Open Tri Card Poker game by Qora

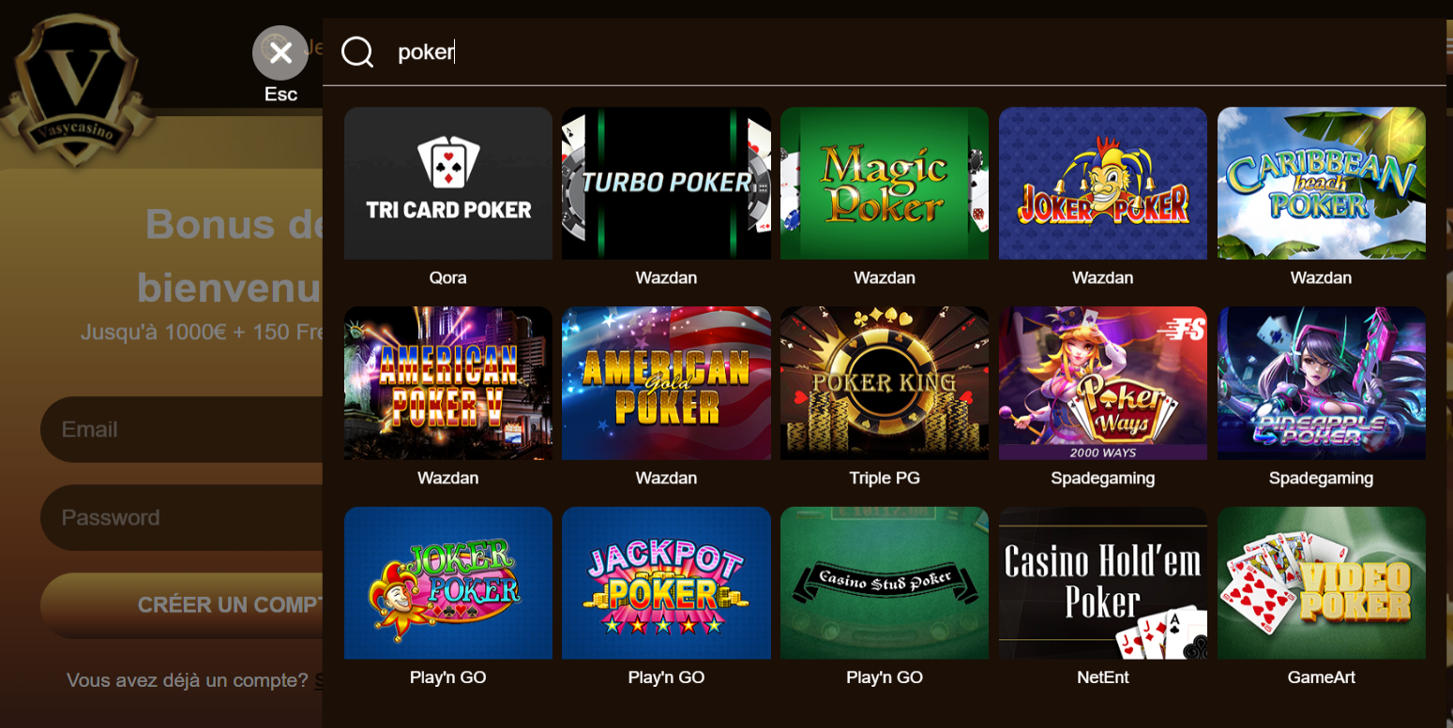(x=448, y=184)
